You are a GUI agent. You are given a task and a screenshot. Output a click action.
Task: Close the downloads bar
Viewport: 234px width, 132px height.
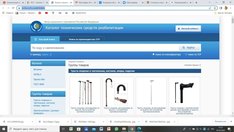click(x=231, y=121)
